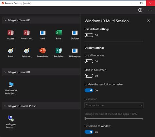Viewport: 155px width, 137px height.
Task: Launch the Access-VAL remote app
Action: pyautogui.click(x=26, y=35)
